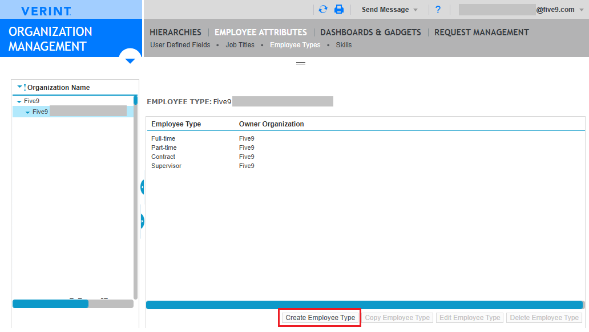Viewport: 589px width, 332px height.
Task: Open the Hierarchies tab
Action: click(x=175, y=32)
